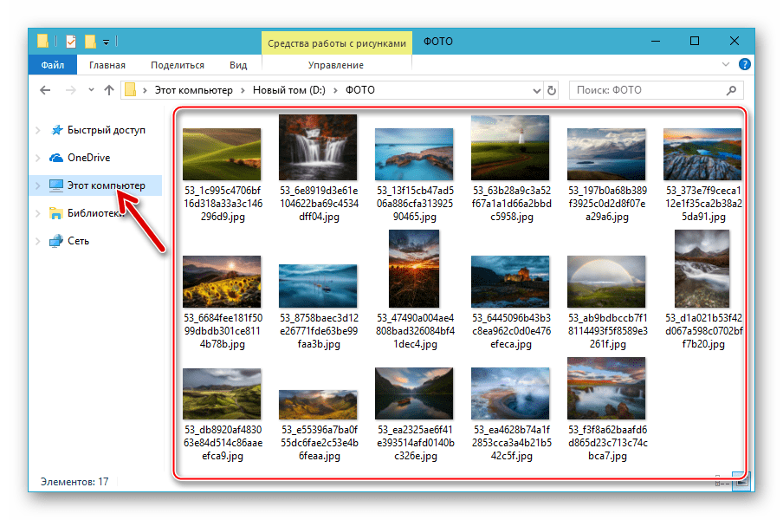The width and height of the screenshot is (783, 520).
Task: Open the Управление picture tools tab
Action: [335, 65]
